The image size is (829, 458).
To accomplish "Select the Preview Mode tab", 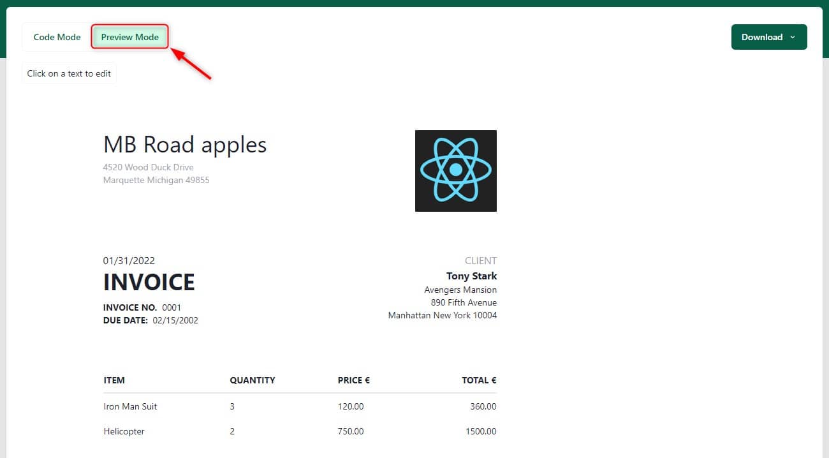I will (130, 37).
